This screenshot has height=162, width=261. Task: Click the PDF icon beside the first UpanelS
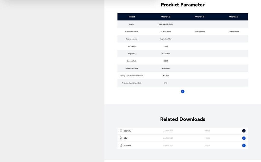(x=121, y=131)
